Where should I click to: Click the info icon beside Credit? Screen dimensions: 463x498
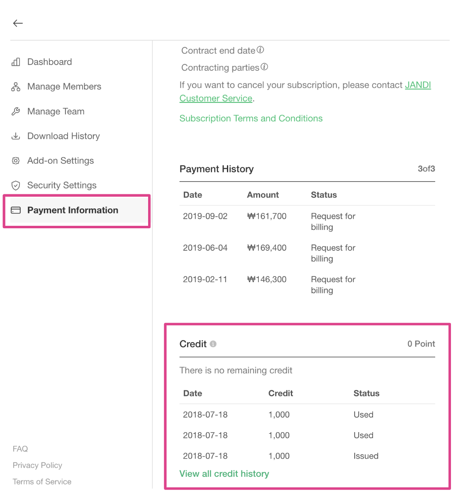[x=213, y=344]
